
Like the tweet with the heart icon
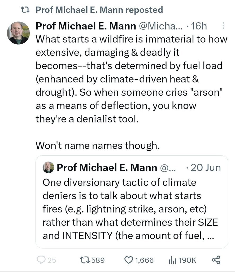coord(129,260)
